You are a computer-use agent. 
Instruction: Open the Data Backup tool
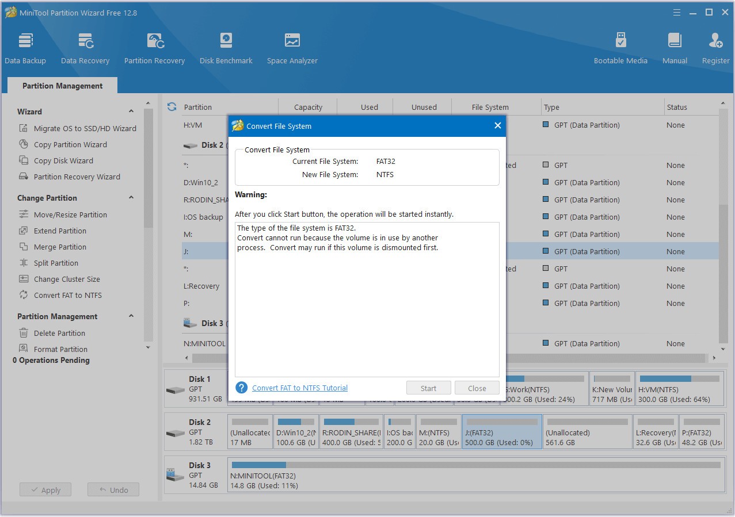tap(25, 46)
